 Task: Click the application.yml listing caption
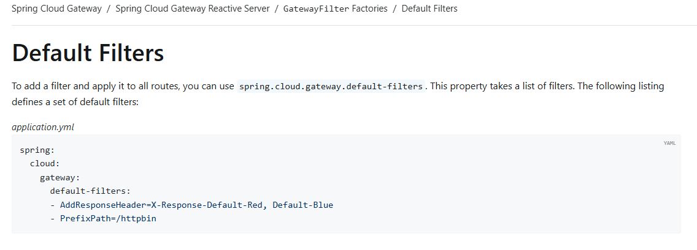click(43, 127)
